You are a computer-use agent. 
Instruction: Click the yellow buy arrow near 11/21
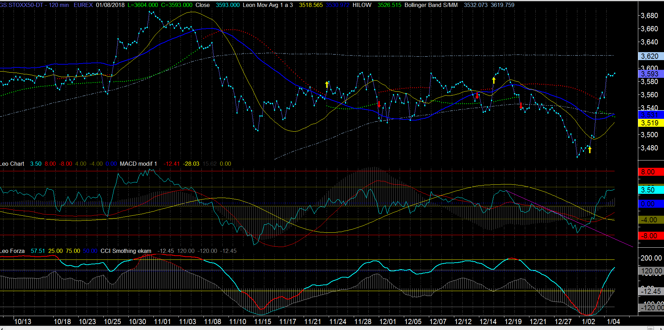pos(327,84)
